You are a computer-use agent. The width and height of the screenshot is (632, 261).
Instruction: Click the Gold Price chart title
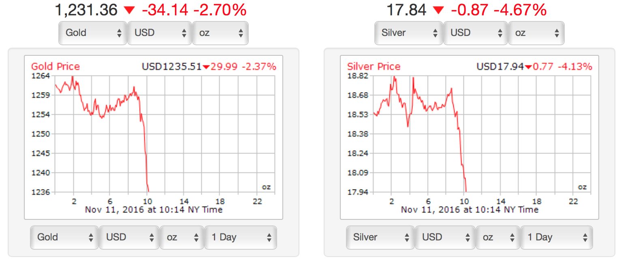tap(56, 67)
